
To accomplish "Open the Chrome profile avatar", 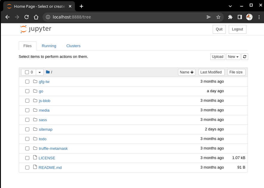I will click(x=249, y=17).
